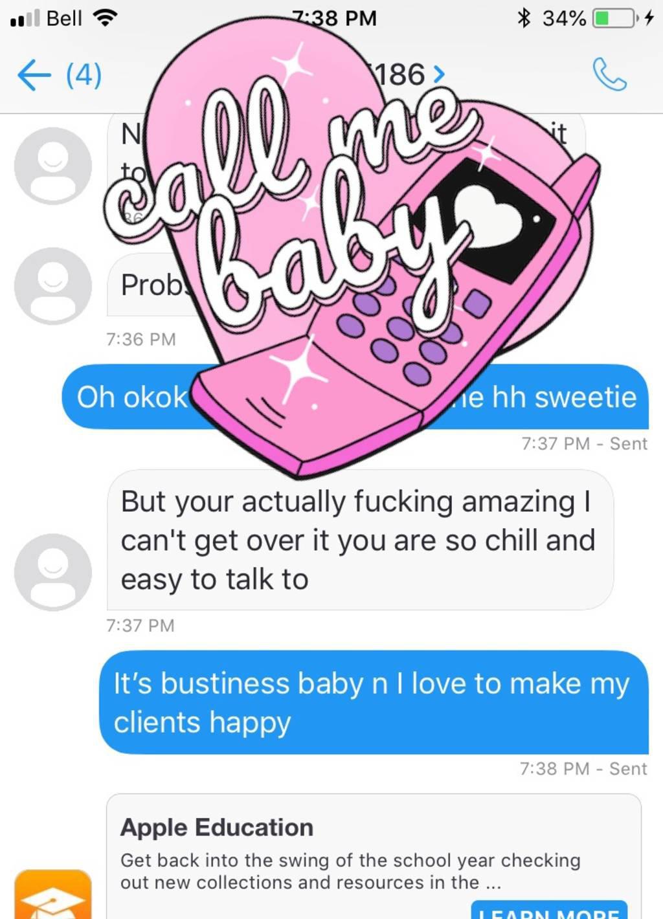Open the unread count (4) label
The width and height of the screenshot is (663, 919).
84,75
